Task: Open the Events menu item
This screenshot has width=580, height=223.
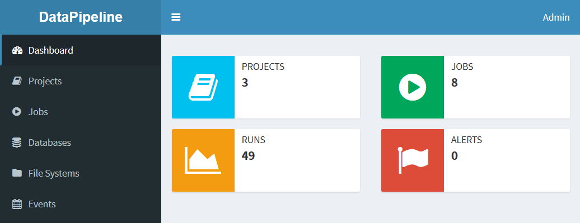Action: [x=81, y=204]
